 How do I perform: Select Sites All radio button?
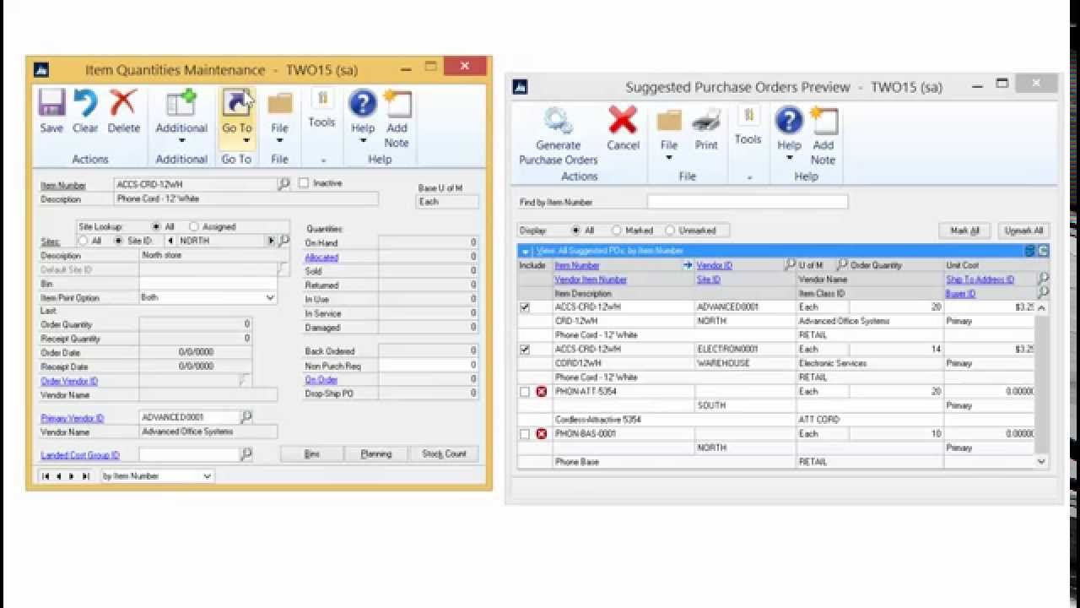click(83, 241)
